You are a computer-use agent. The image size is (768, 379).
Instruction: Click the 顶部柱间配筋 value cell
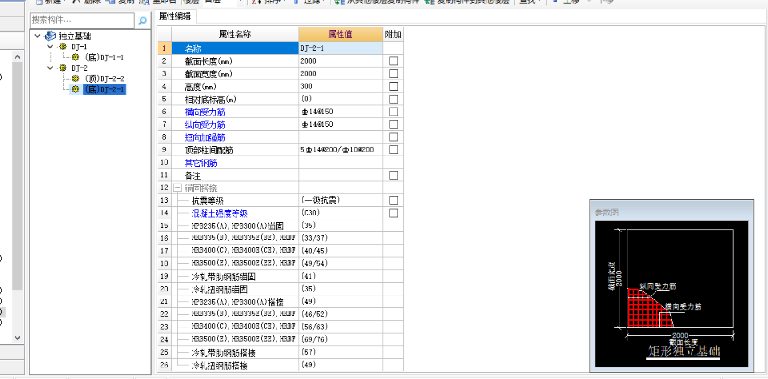[x=341, y=150]
